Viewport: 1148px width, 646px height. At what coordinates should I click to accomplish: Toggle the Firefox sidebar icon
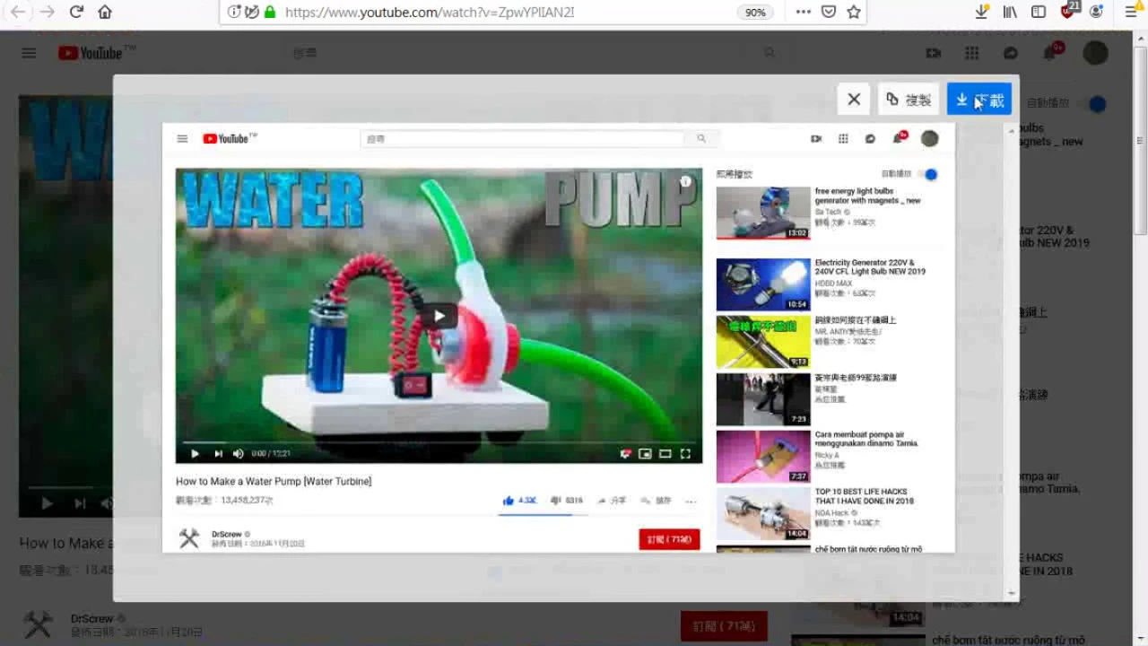tap(1039, 12)
